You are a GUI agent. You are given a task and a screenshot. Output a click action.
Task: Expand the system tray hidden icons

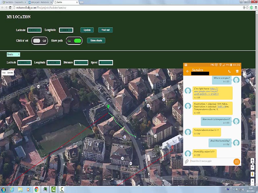[233, 189]
